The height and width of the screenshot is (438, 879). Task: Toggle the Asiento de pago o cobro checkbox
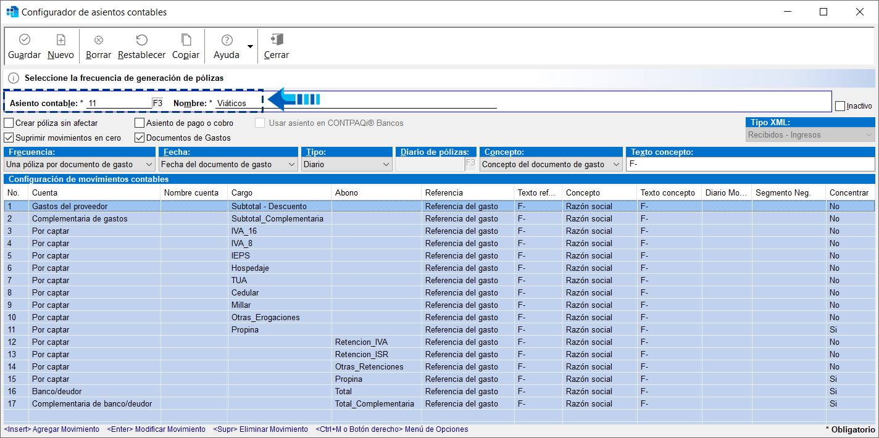coord(140,123)
